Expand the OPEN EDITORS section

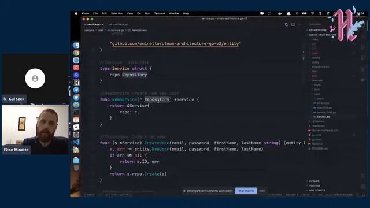(x=317, y=30)
